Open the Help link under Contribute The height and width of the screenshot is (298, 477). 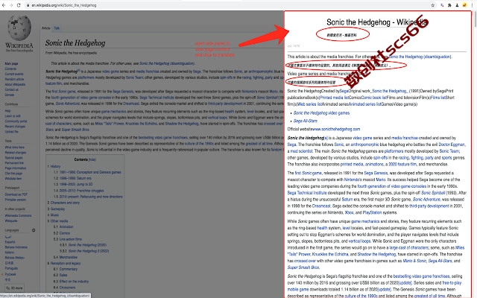click(x=7, y=111)
